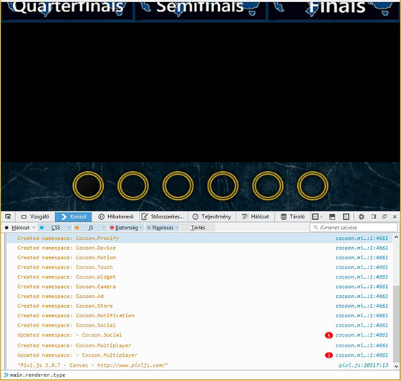This screenshot has height=381, width=401.
Task: Open devtools in separate window icon
Action: click(384, 216)
